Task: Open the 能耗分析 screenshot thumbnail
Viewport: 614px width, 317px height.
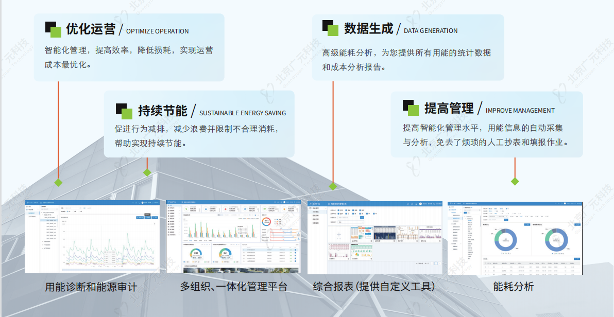Action: 515,237
